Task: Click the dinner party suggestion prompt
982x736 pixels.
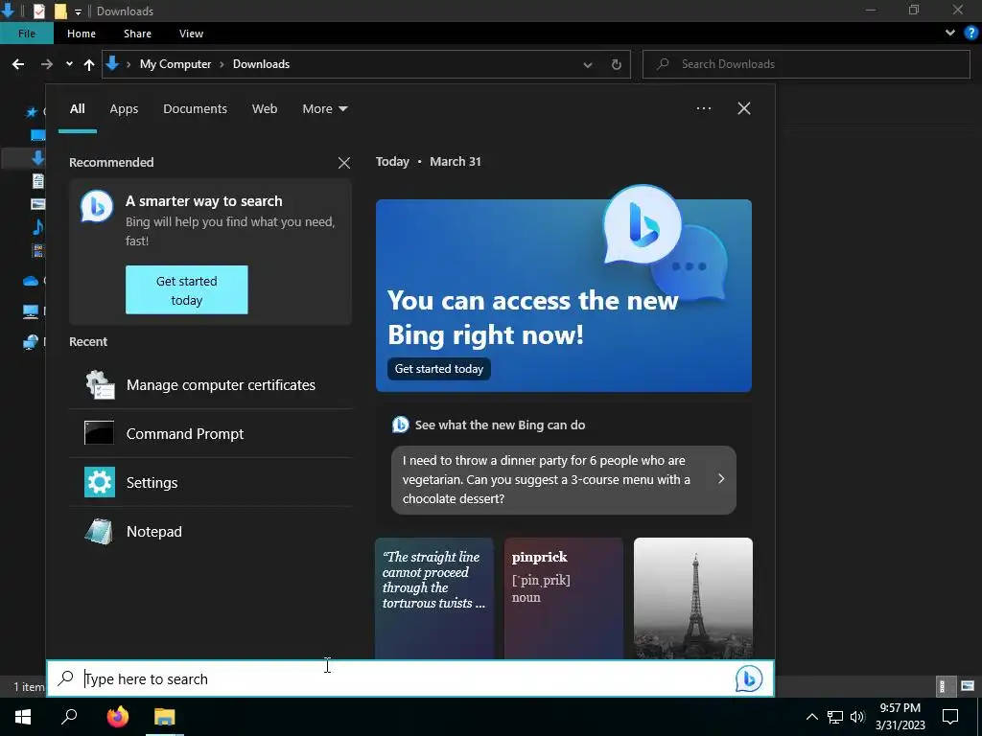Action: tap(564, 480)
